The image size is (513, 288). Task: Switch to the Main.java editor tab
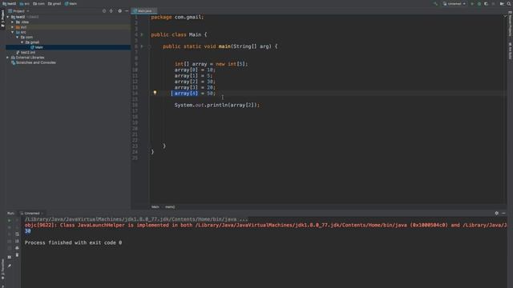coord(144,10)
